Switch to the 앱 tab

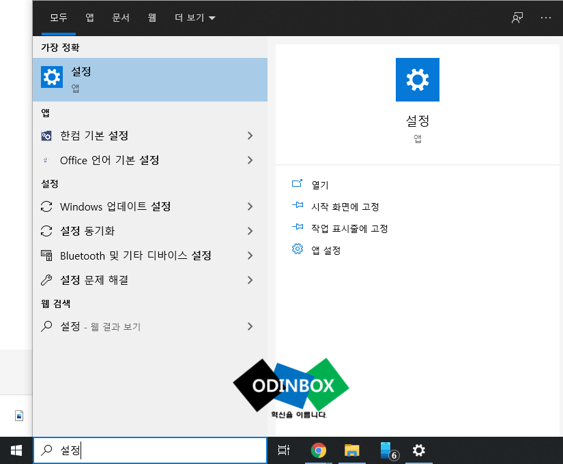pyautogui.click(x=90, y=18)
